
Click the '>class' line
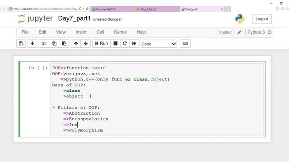point(72,91)
